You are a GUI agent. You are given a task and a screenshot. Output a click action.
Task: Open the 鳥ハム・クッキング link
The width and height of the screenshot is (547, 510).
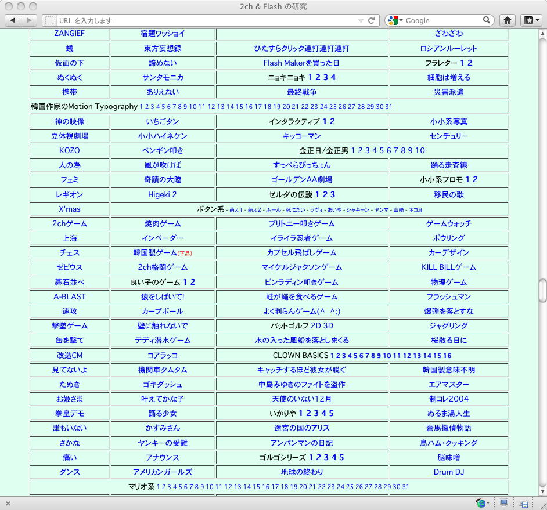449,443
